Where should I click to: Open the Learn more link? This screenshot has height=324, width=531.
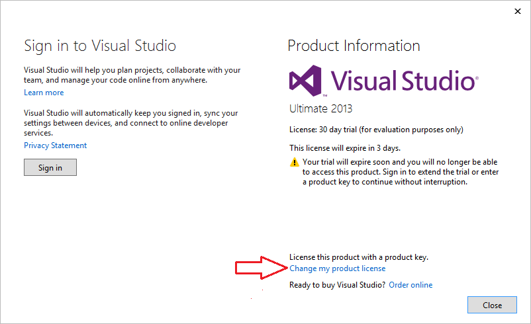coord(44,93)
